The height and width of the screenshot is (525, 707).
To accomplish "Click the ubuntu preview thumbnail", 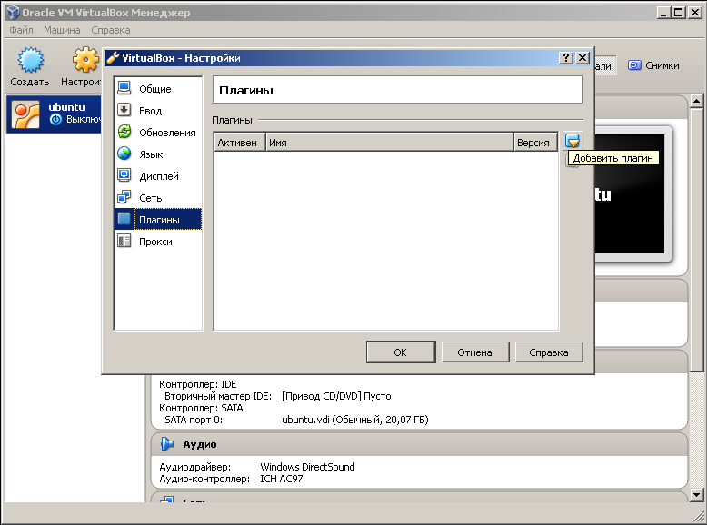I will [x=629, y=193].
